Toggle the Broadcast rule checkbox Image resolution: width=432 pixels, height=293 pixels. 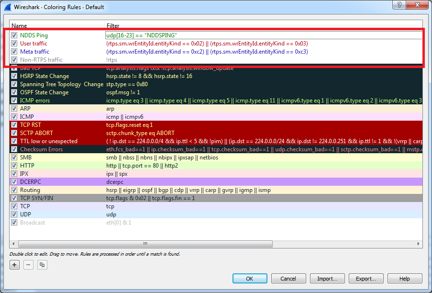[x=14, y=223]
